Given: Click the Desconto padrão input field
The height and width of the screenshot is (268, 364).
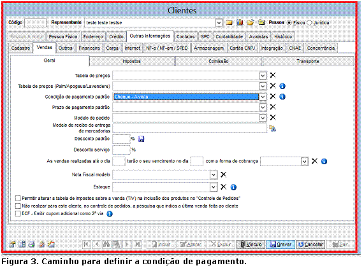Looking at the screenshot, I should (x=121, y=139).
